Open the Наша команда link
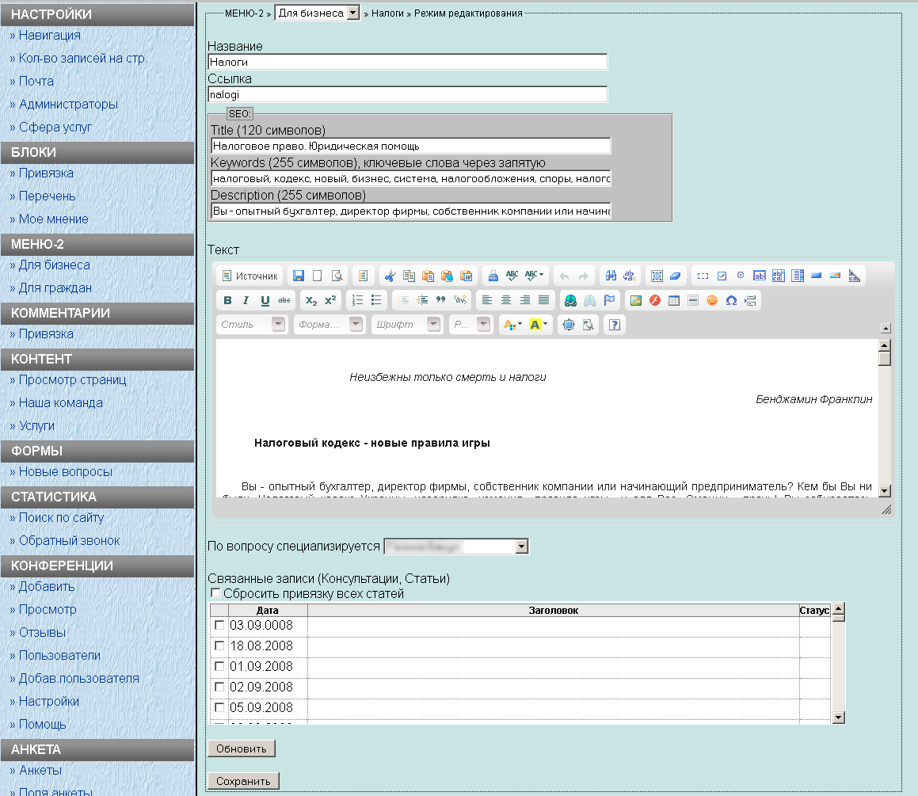918x796 pixels. (60, 402)
